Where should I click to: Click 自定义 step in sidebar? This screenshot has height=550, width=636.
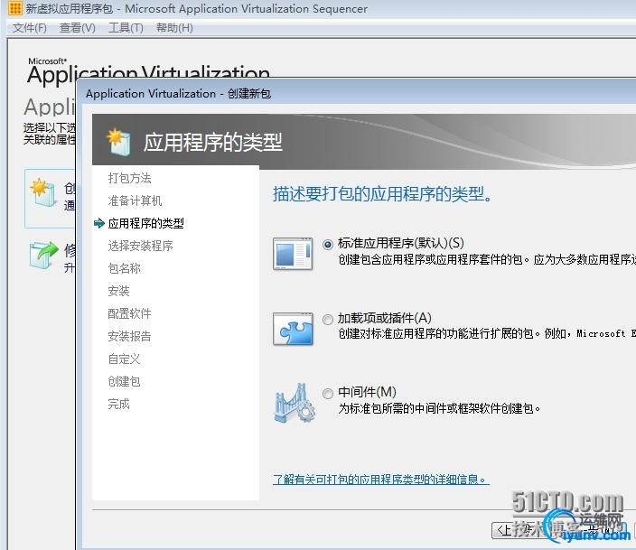pos(124,359)
